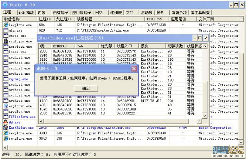Click thread list scroll-down arrow

click(205, 116)
